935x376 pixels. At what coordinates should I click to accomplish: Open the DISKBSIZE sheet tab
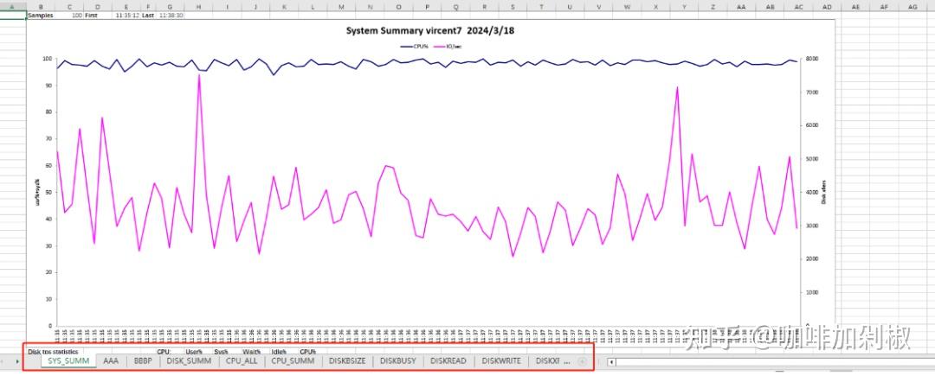(347, 360)
